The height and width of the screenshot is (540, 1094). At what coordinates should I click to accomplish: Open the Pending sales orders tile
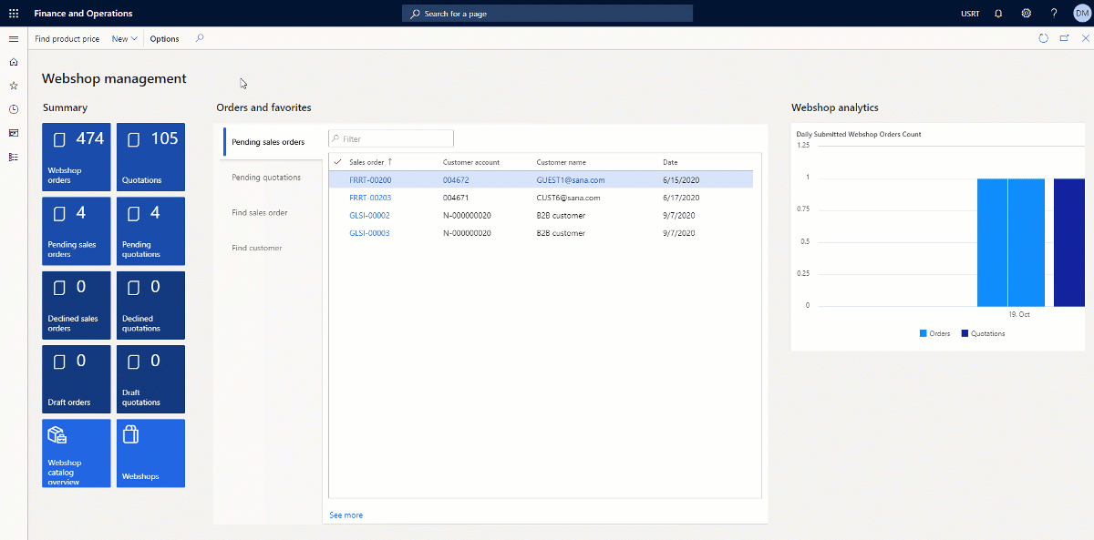[x=77, y=231]
